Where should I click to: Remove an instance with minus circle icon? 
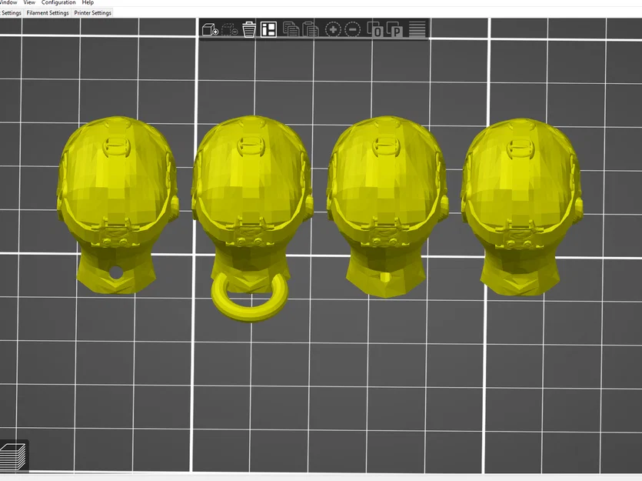pos(353,29)
